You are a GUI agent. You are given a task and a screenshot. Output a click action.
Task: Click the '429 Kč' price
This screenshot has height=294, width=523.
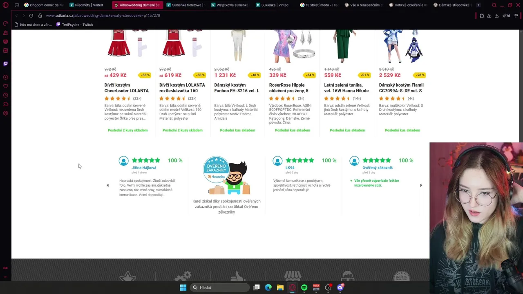[118, 75]
